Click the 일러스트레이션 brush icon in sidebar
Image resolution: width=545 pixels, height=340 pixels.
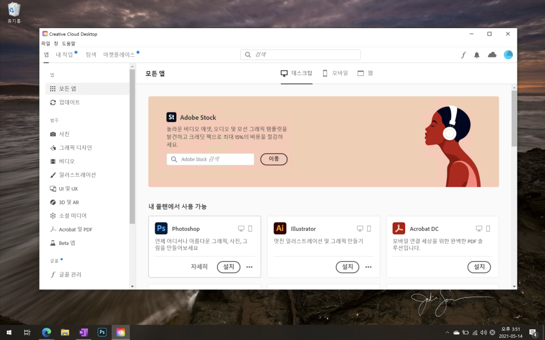tap(53, 175)
